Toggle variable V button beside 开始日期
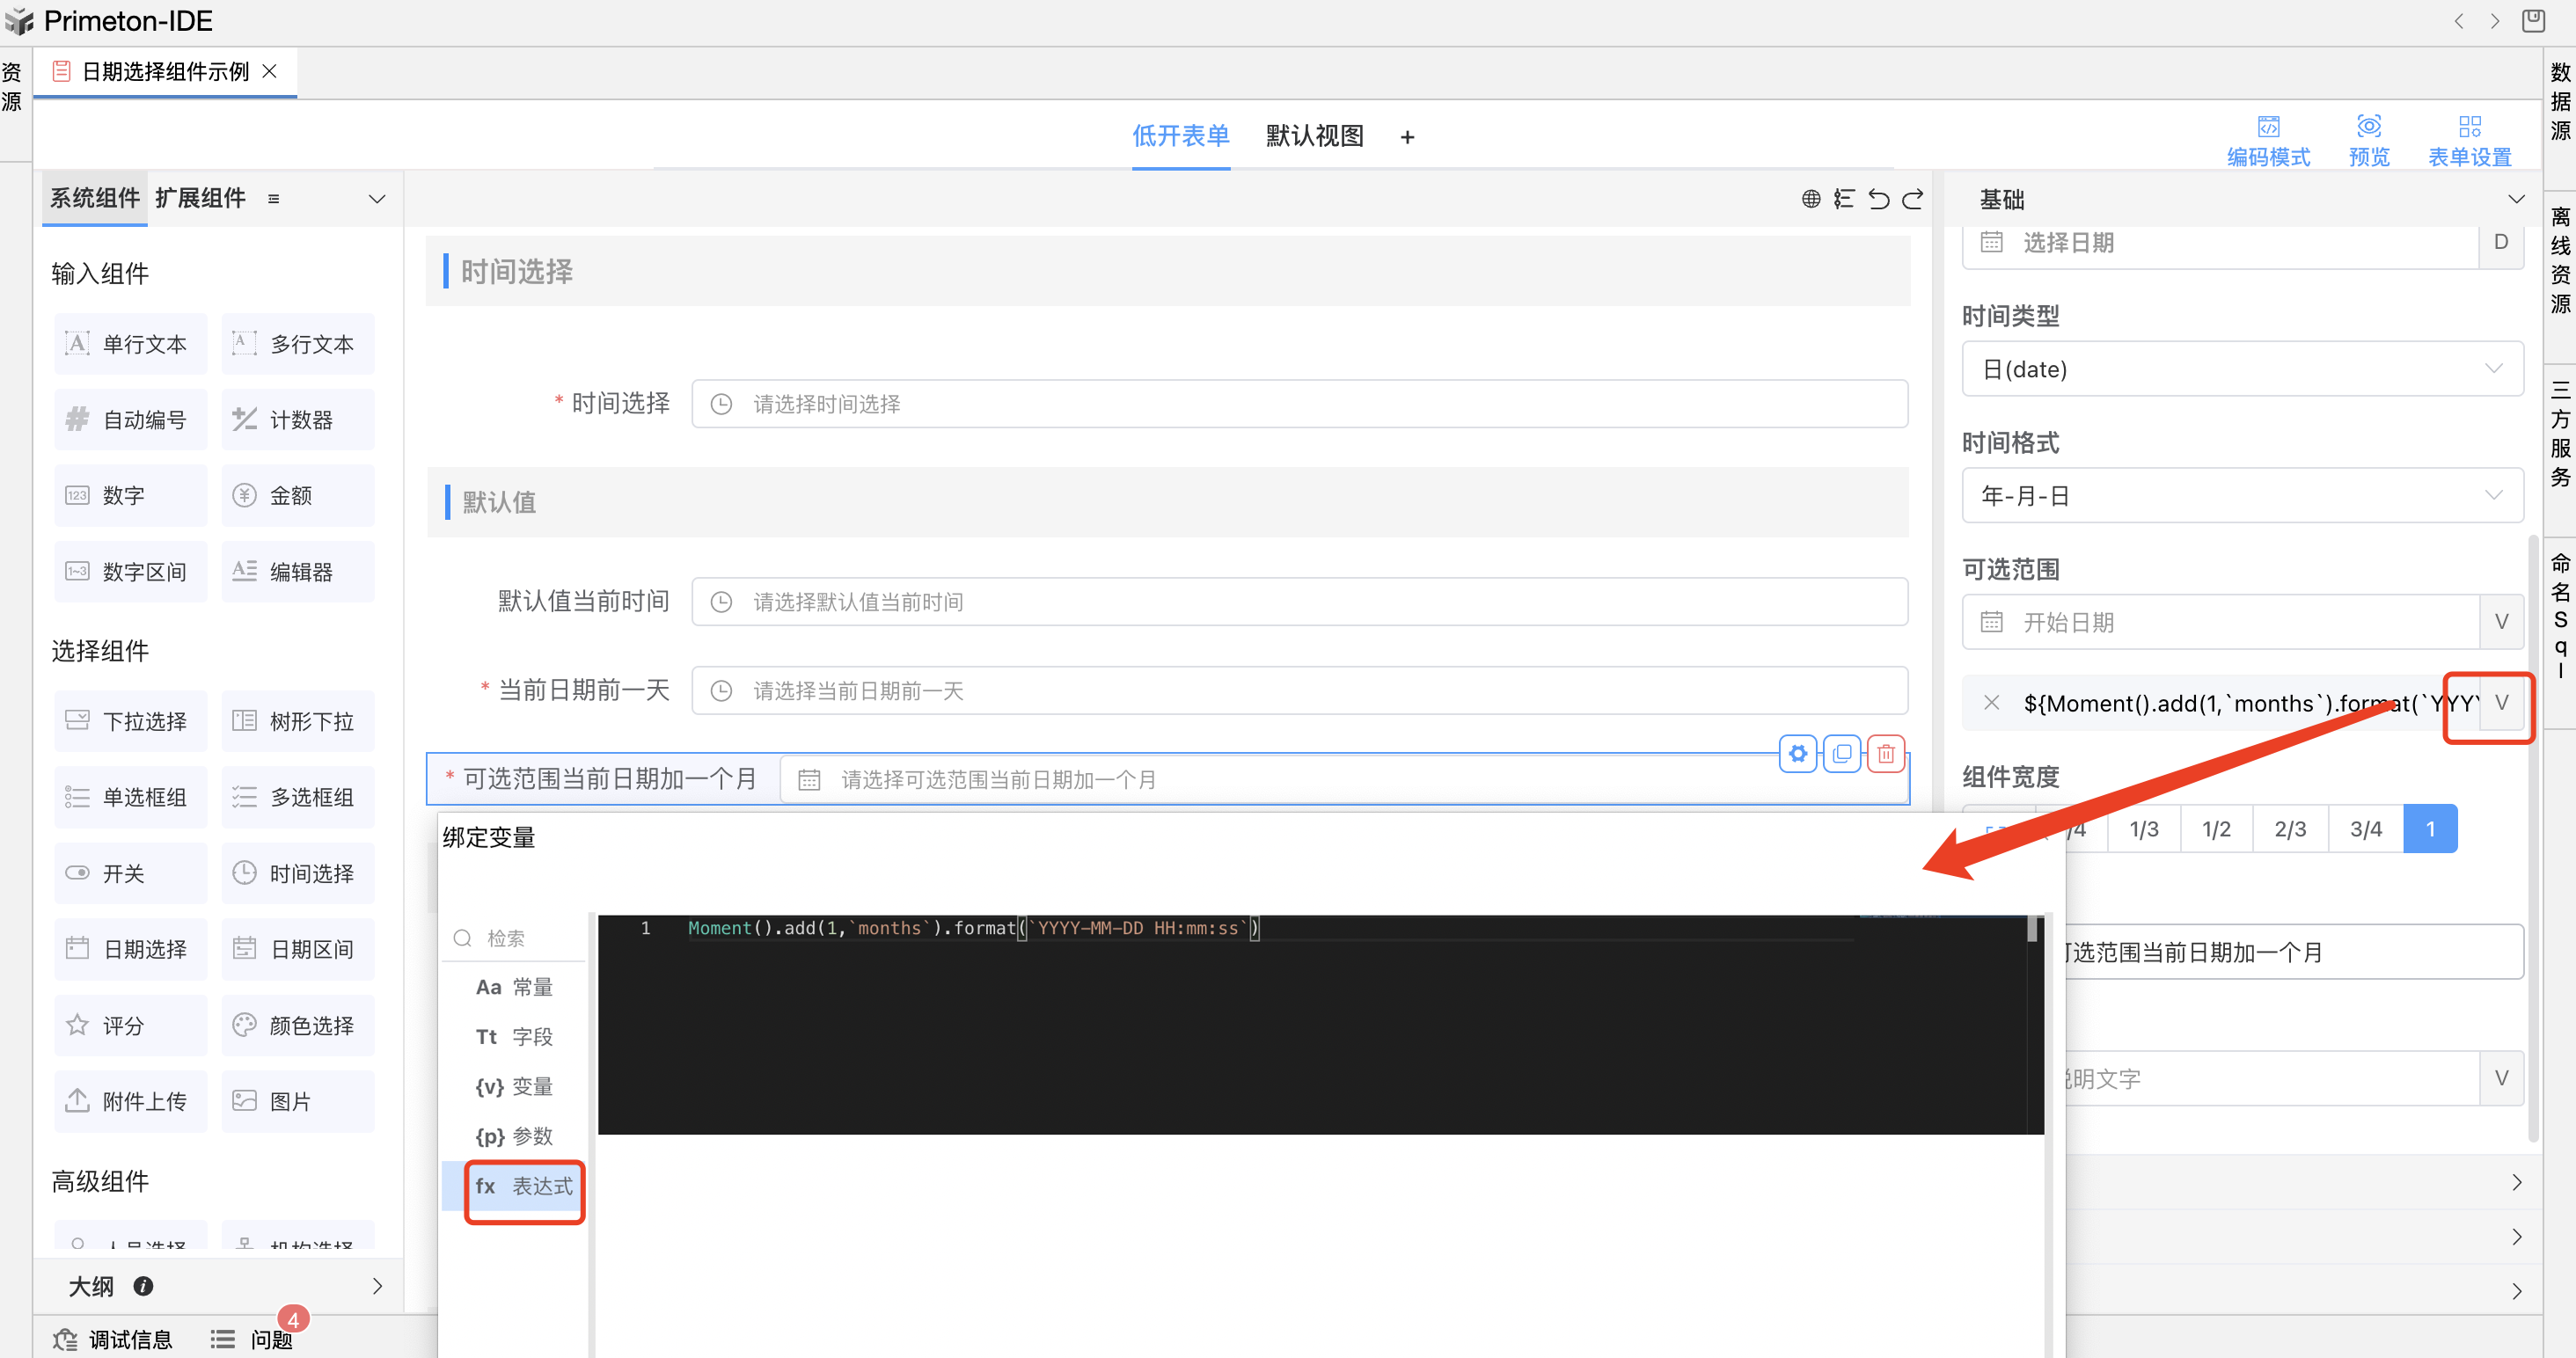2576x1358 pixels. 2501,622
